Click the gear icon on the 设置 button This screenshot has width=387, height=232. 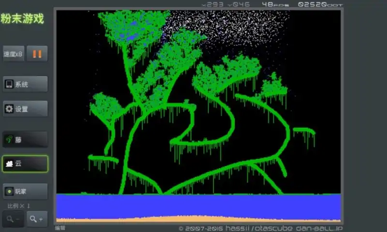(9, 109)
